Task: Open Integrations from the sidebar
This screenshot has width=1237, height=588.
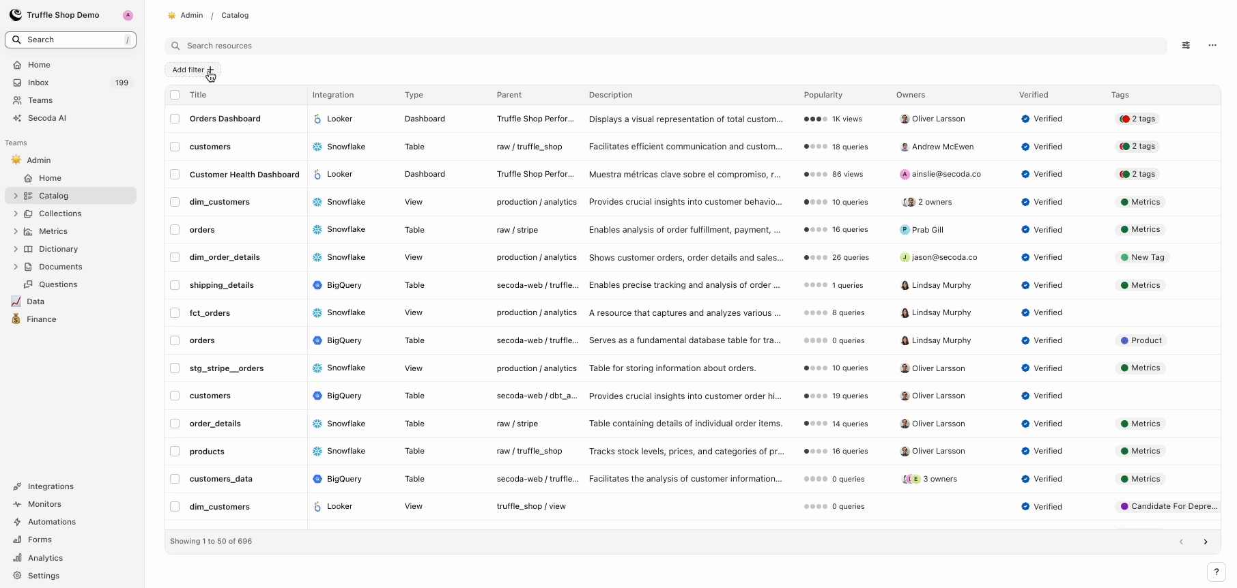Action: (51, 486)
